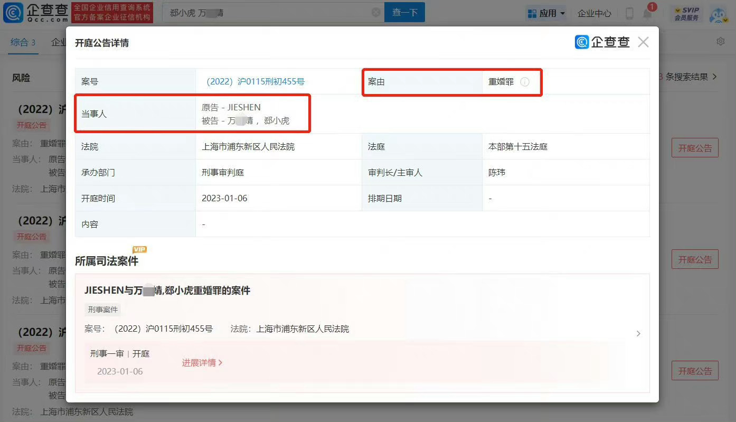Screen dimensions: 736x422
Task: Click the first 开庭公告 button on right
Action: pos(695,148)
